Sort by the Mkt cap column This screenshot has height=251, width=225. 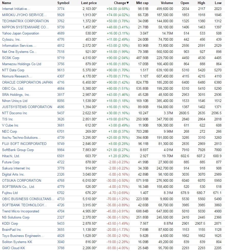click(x=142, y=3)
